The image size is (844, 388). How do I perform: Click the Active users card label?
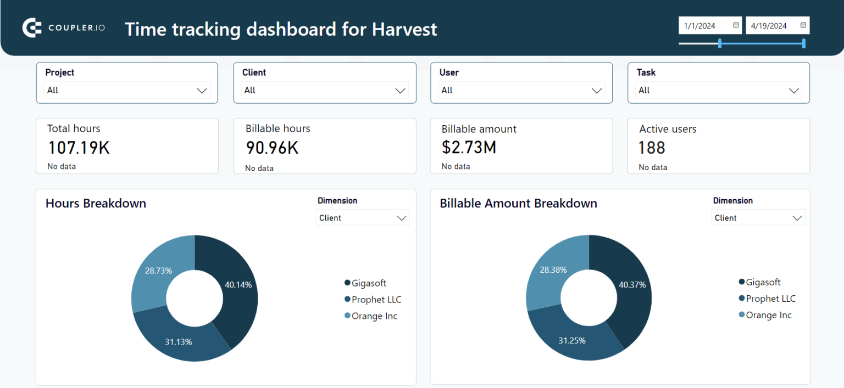pyautogui.click(x=668, y=129)
